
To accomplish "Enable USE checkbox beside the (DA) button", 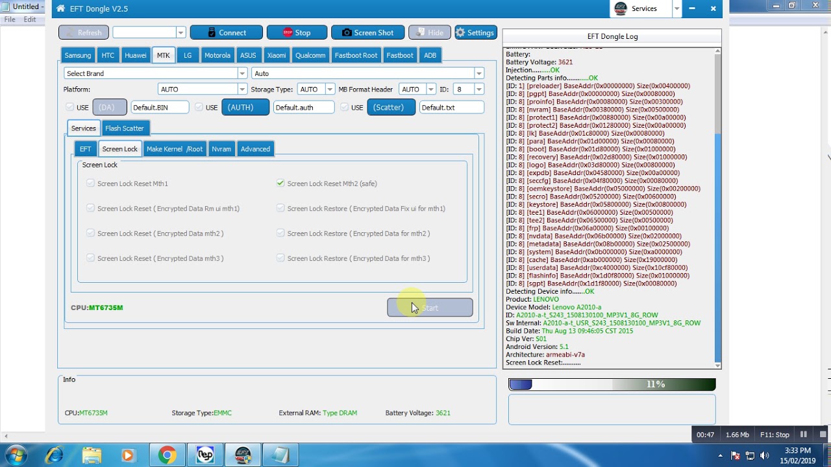I will (x=69, y=107).
